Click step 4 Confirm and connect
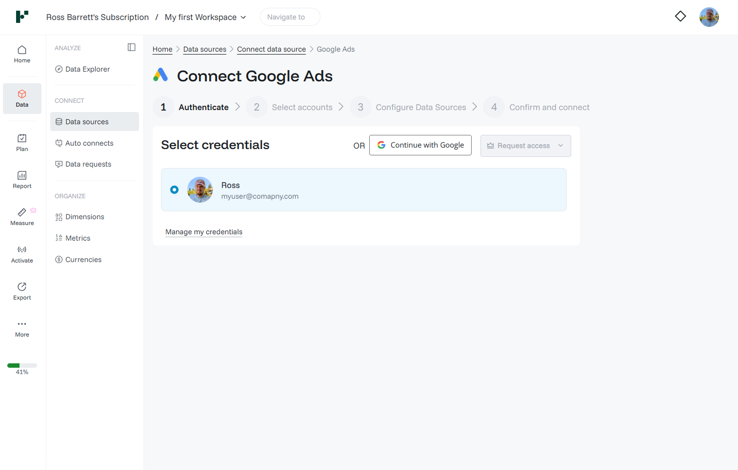The width and height of the screenshot is (738, 470). tap(537, 107)
